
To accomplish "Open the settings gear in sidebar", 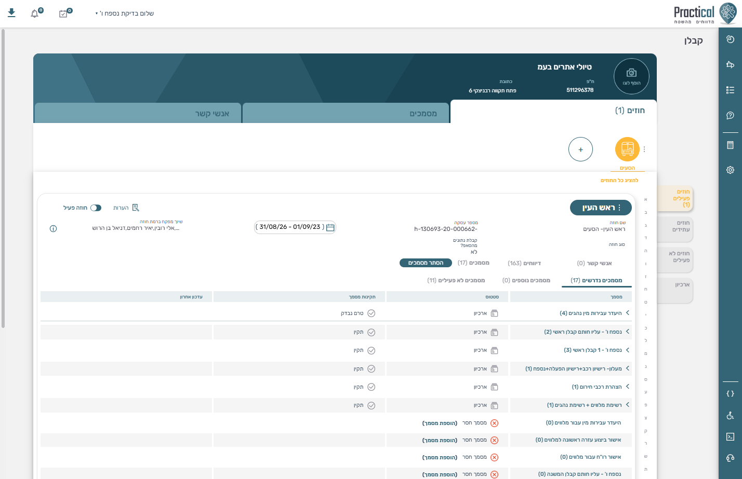I will pos(730,170).
